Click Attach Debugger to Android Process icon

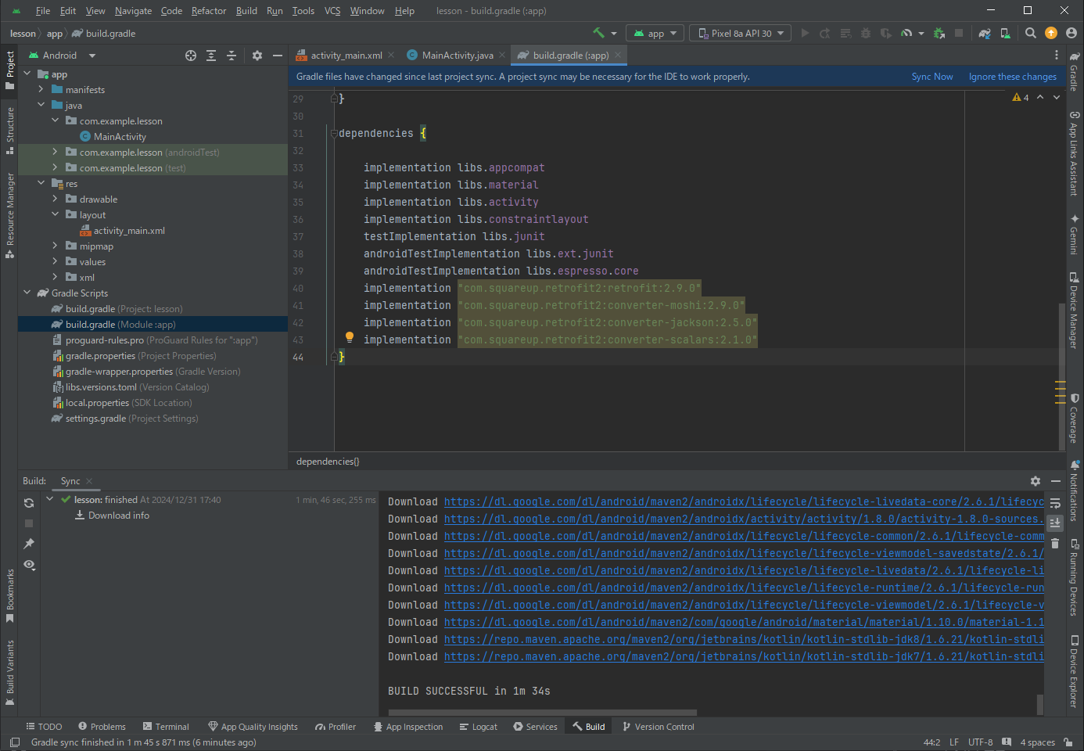(939, 33)
